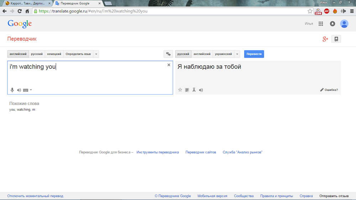Open the Справка help link
356x200 pixels.
[x=306, y=196]
